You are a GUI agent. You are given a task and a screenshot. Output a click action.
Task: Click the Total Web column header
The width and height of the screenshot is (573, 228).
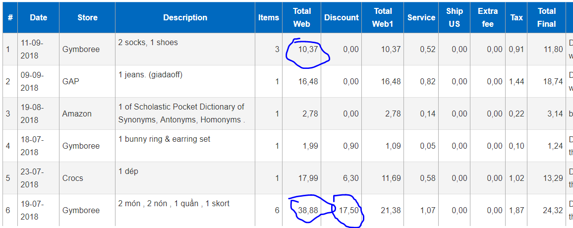pyautogui.click(x=301, y=17)
